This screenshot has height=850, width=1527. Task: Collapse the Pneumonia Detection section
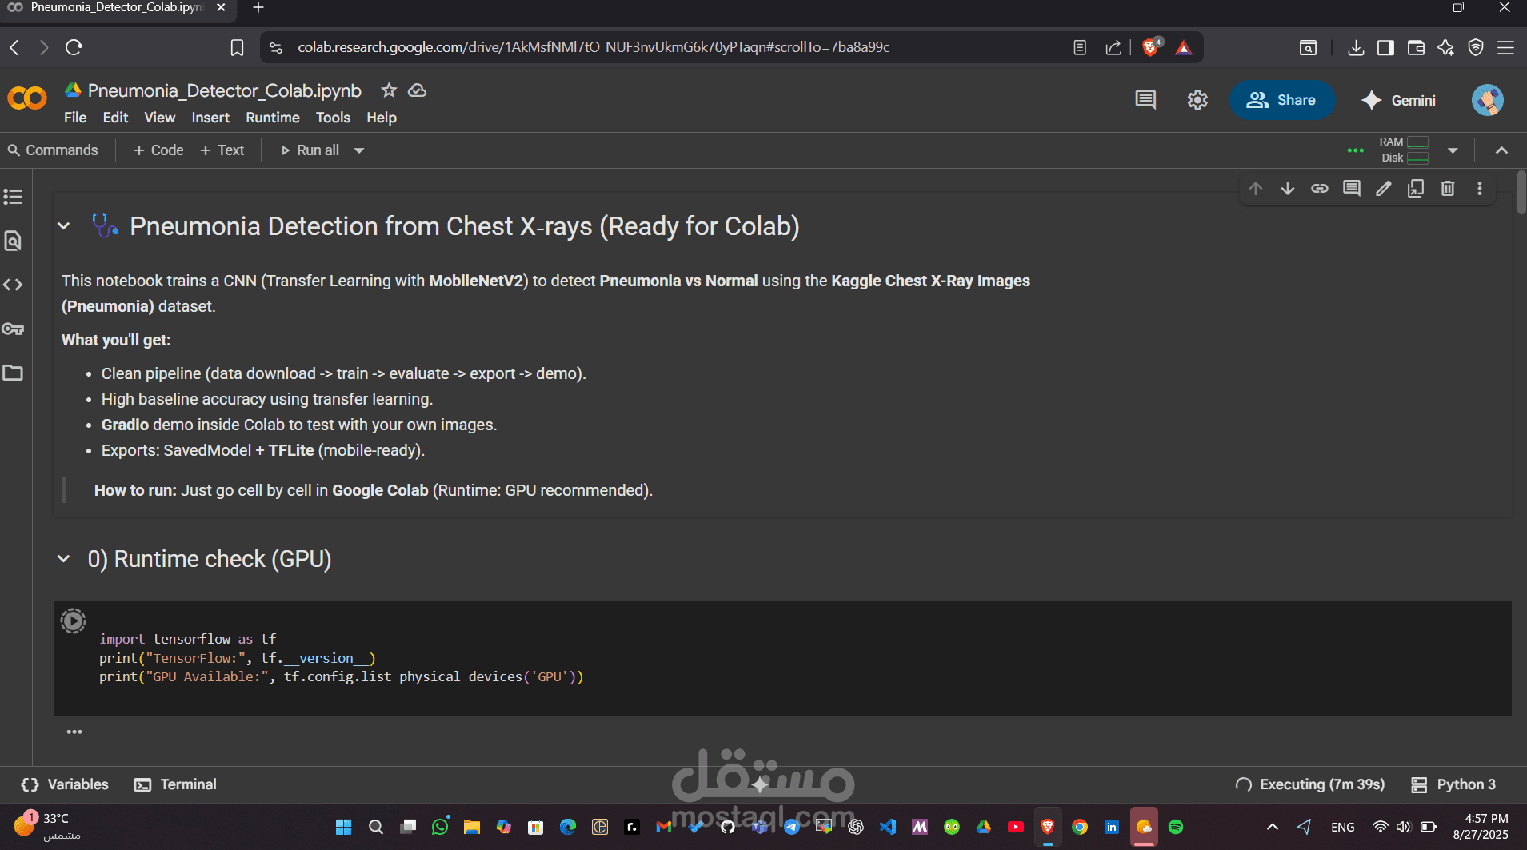tap(64, 226)
